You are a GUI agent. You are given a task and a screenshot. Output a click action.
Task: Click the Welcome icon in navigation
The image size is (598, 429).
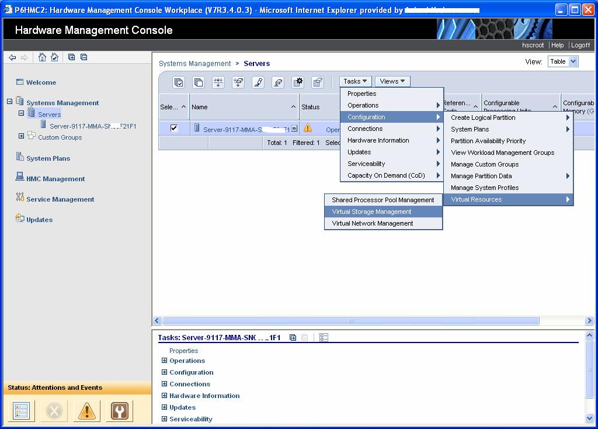(x=20, y=82)
